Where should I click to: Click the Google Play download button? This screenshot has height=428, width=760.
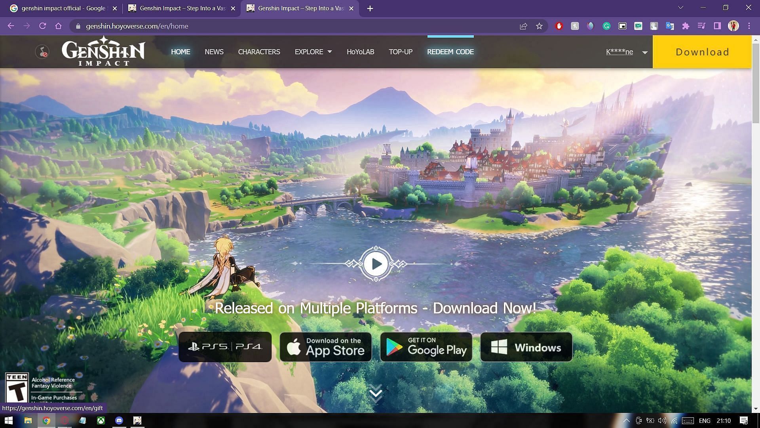[x=426, y=346]
